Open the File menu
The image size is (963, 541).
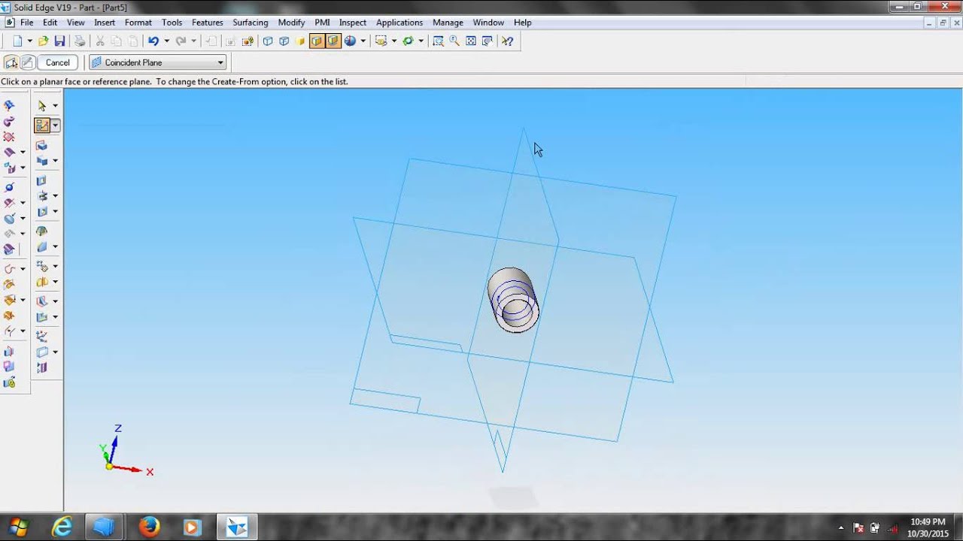click(x=26, y=23)
